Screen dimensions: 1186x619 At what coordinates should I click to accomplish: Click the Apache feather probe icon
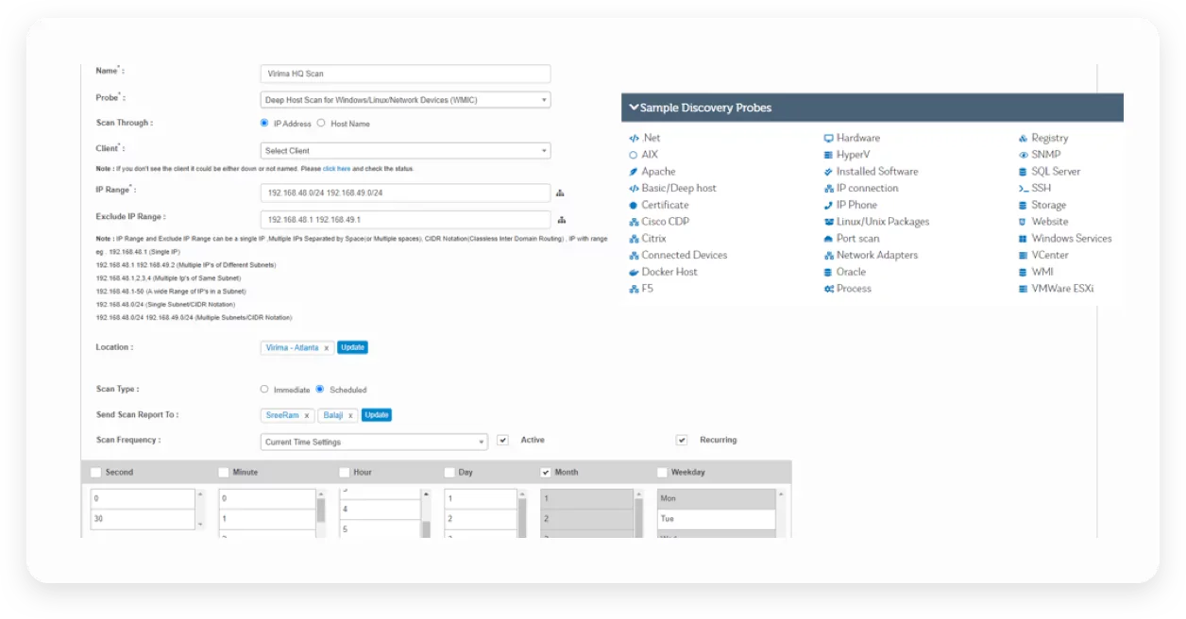point(634,172)
